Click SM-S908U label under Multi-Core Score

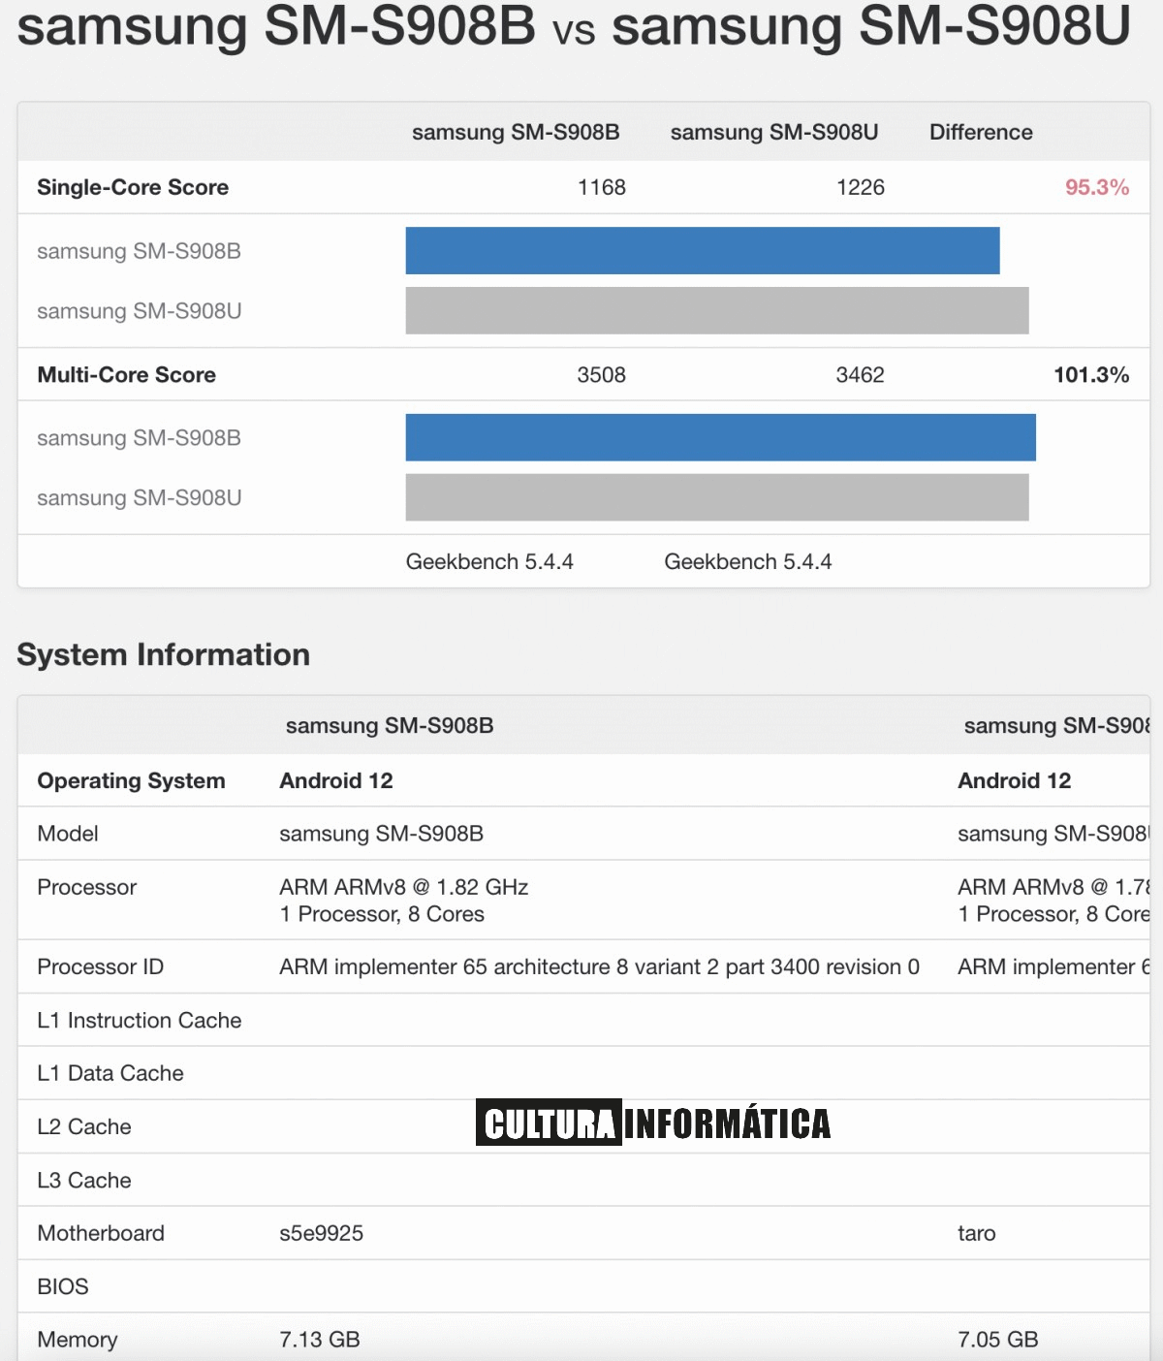click(x=139, y=497)
